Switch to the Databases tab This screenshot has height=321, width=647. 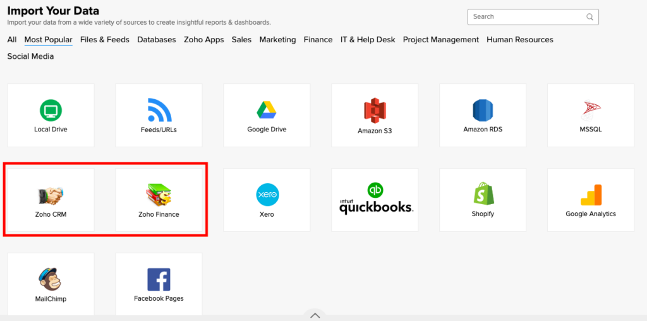point(157,40)
